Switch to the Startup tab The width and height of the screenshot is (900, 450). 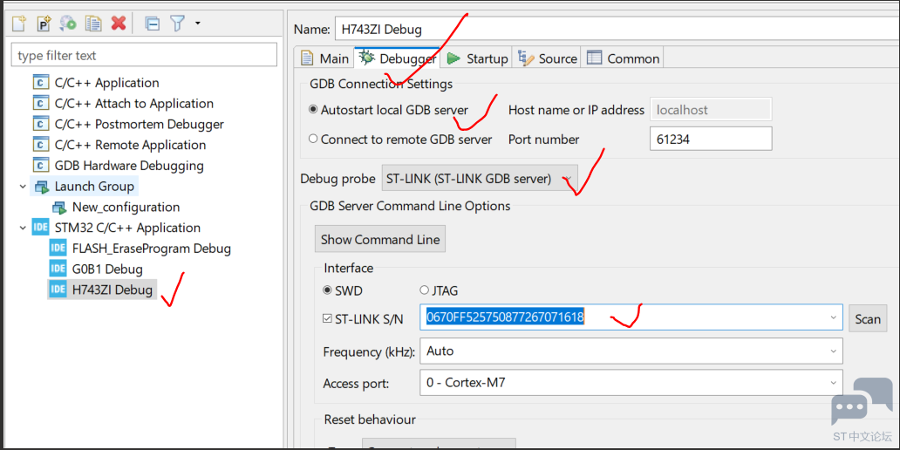click(478, 58)
